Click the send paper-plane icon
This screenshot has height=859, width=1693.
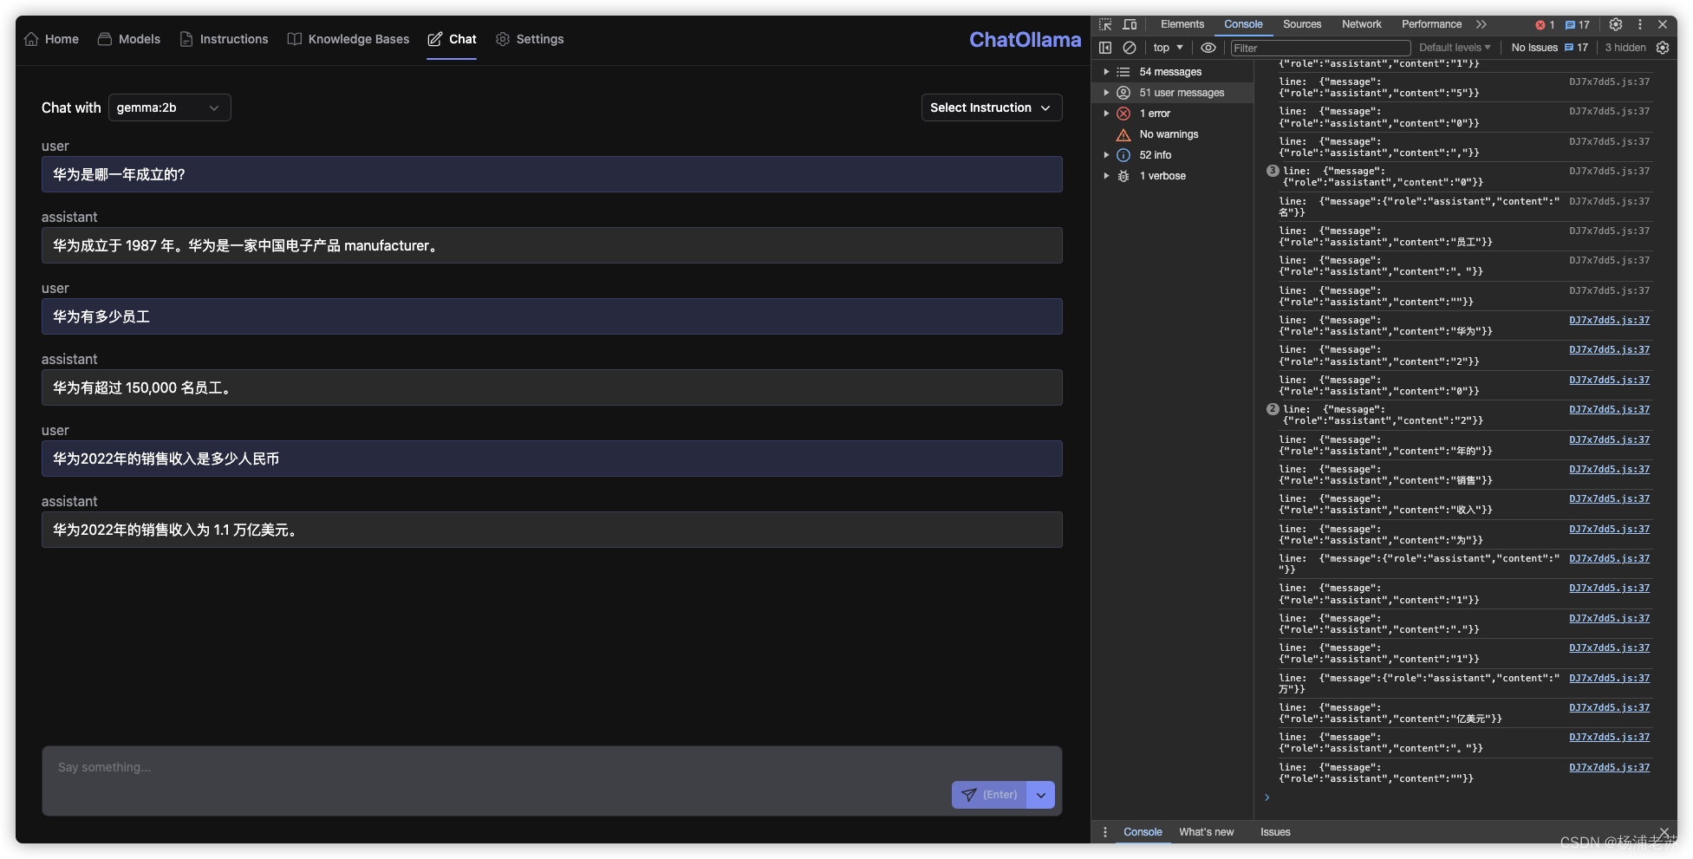(x=969, y=795)
